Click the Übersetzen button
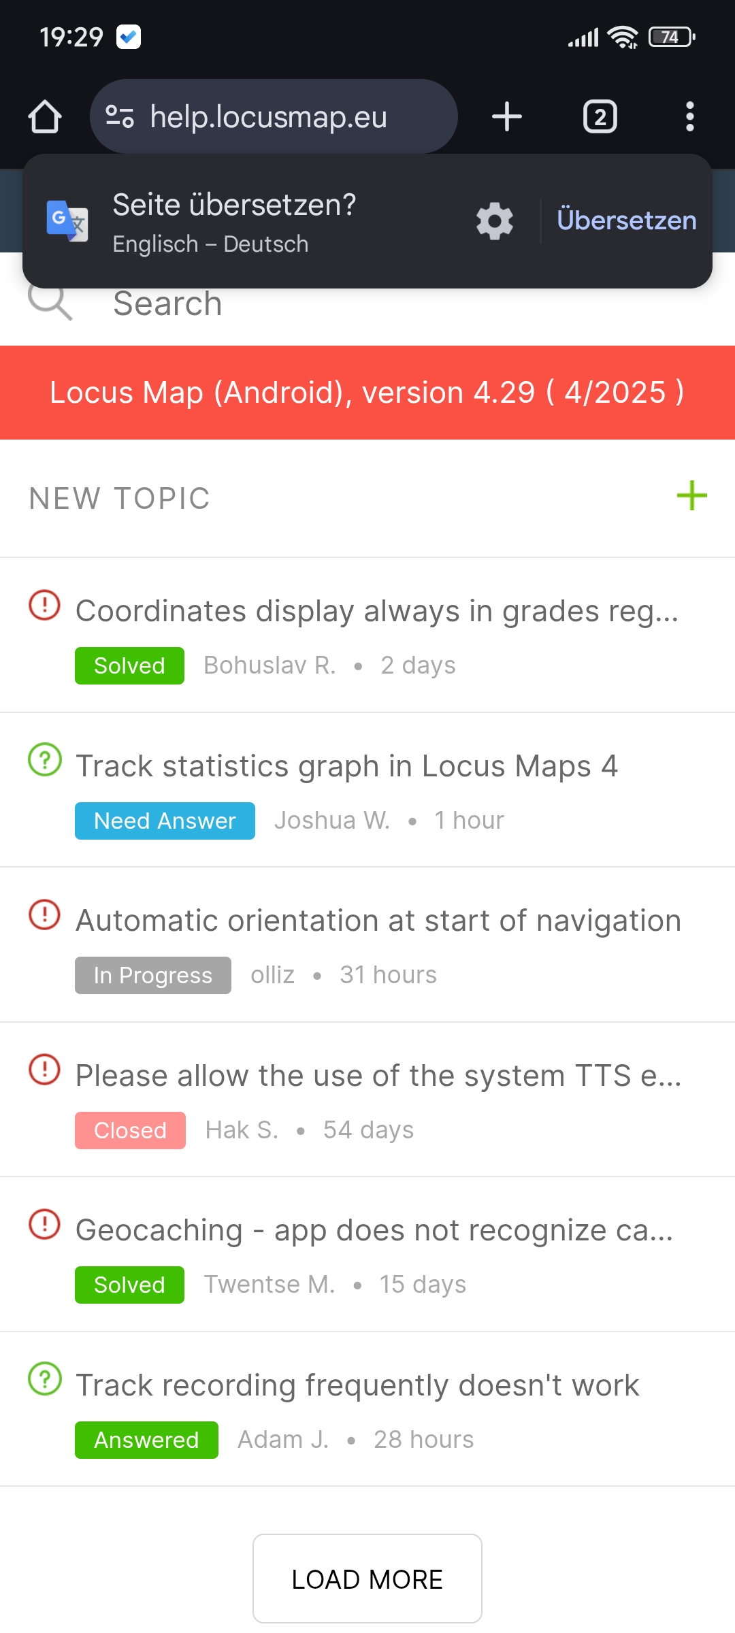 pyautogui.click(x=626, y=220)
